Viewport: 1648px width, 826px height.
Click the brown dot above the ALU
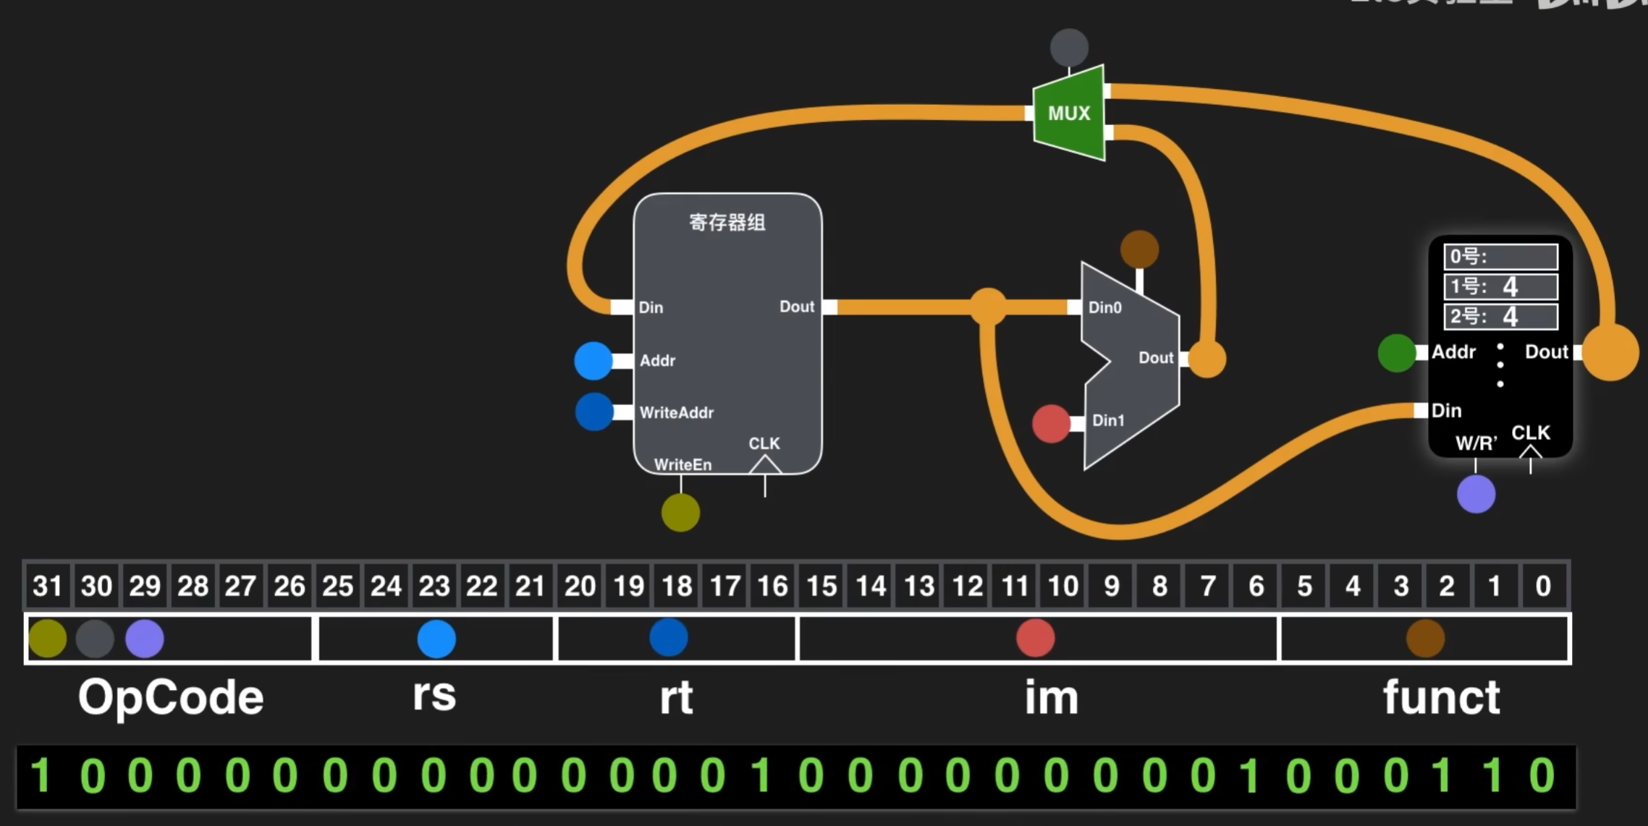[x=1139, y=250]
